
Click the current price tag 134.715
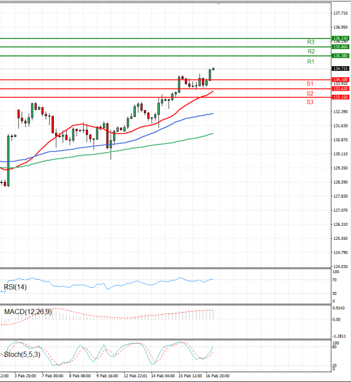[x=340, y=68]
